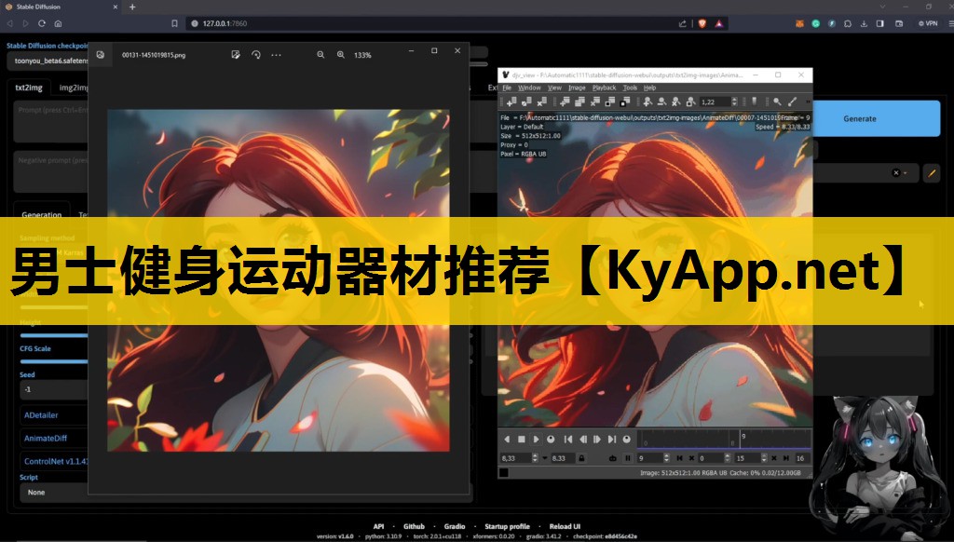Toggle the pause bars button beside frame field
Viewport: 954px width, 542px height.
[x=628, y=458]
